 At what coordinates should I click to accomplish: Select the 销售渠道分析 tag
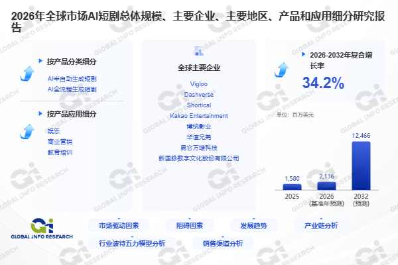[223, 243]
